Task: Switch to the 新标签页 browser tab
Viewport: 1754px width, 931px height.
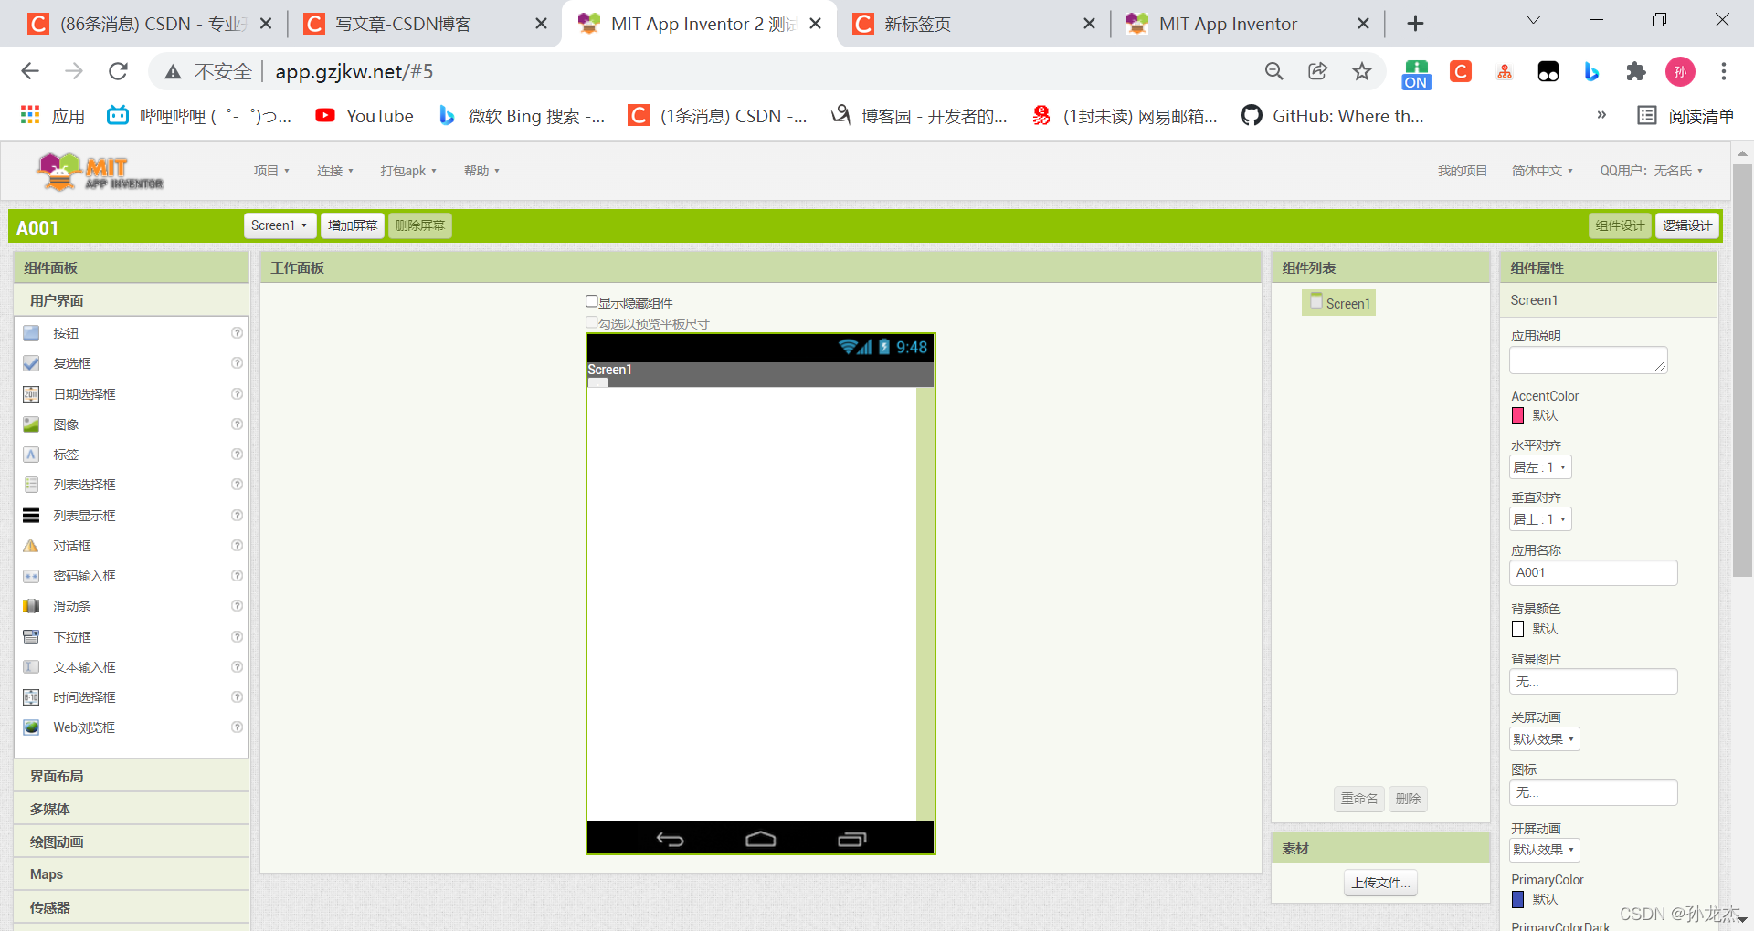Action: (973, 24)
